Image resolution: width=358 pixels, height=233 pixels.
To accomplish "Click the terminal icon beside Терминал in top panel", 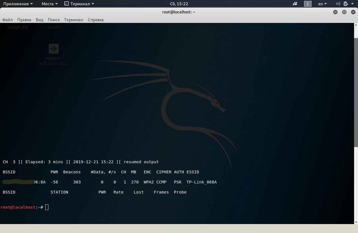I will (x=66, y=4).
